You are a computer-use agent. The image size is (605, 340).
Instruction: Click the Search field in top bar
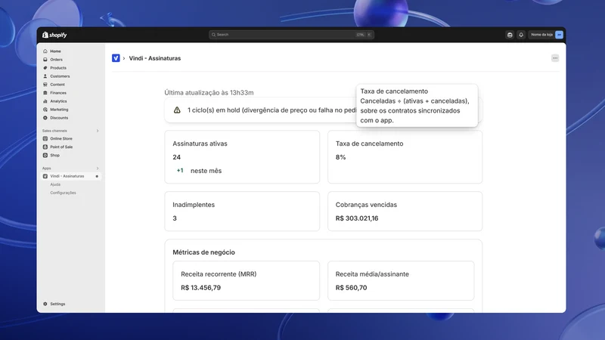pos(291,35)
